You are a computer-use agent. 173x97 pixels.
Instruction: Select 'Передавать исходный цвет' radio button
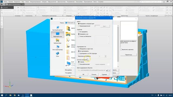(x=79, y=24)
